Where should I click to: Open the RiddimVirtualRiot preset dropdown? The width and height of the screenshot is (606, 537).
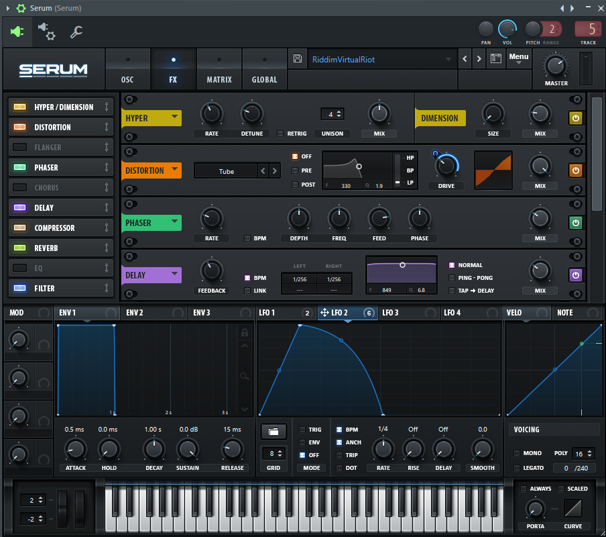coord(381,59)
